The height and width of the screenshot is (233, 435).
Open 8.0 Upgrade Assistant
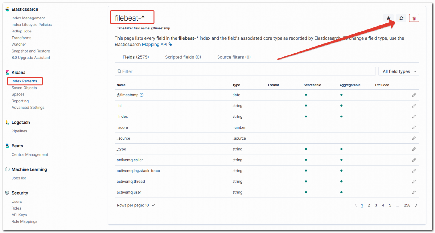coord(31,58)
